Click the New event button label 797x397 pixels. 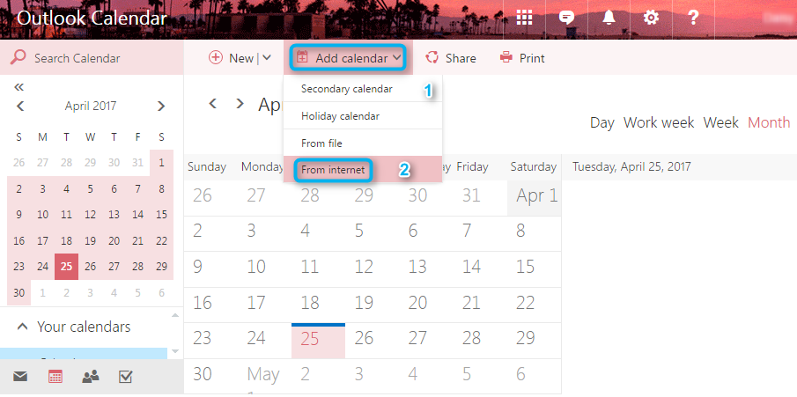click(241, 58)
